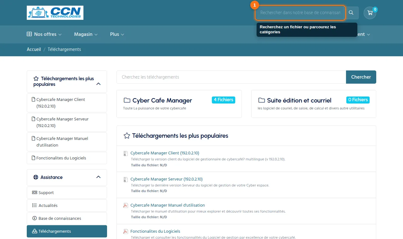Open sidebar item Fonctionalites du Logiciels

[x=67, y=158]
